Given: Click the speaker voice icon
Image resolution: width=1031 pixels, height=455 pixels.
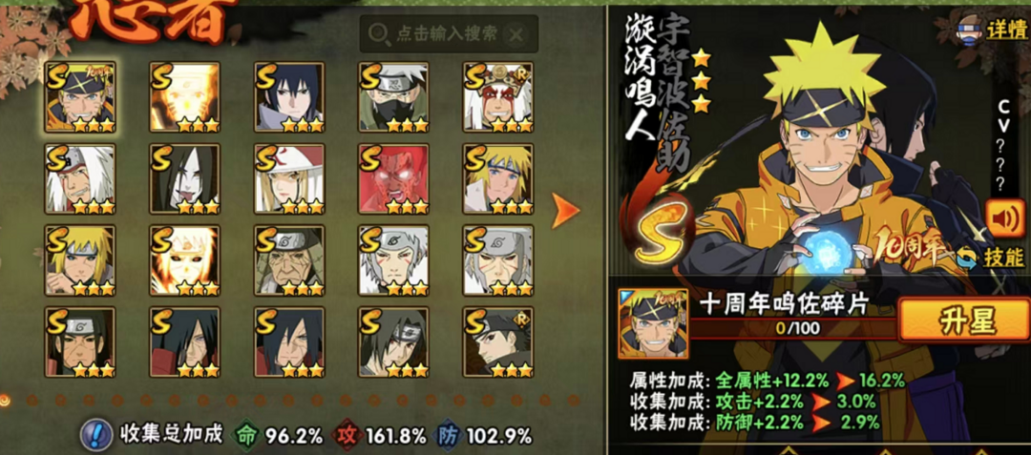Looking at the screenshot, I should [1004, 217].
